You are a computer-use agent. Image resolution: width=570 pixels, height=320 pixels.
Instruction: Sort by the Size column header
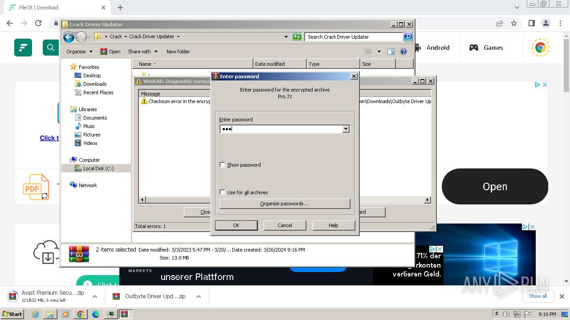coord(378,64)
